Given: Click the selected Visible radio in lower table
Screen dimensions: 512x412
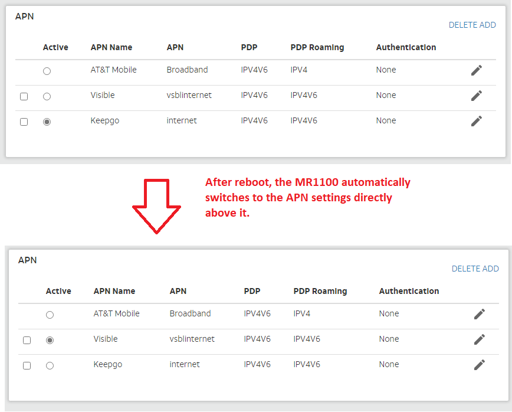Looking at the screenshot, I should 50,340.
